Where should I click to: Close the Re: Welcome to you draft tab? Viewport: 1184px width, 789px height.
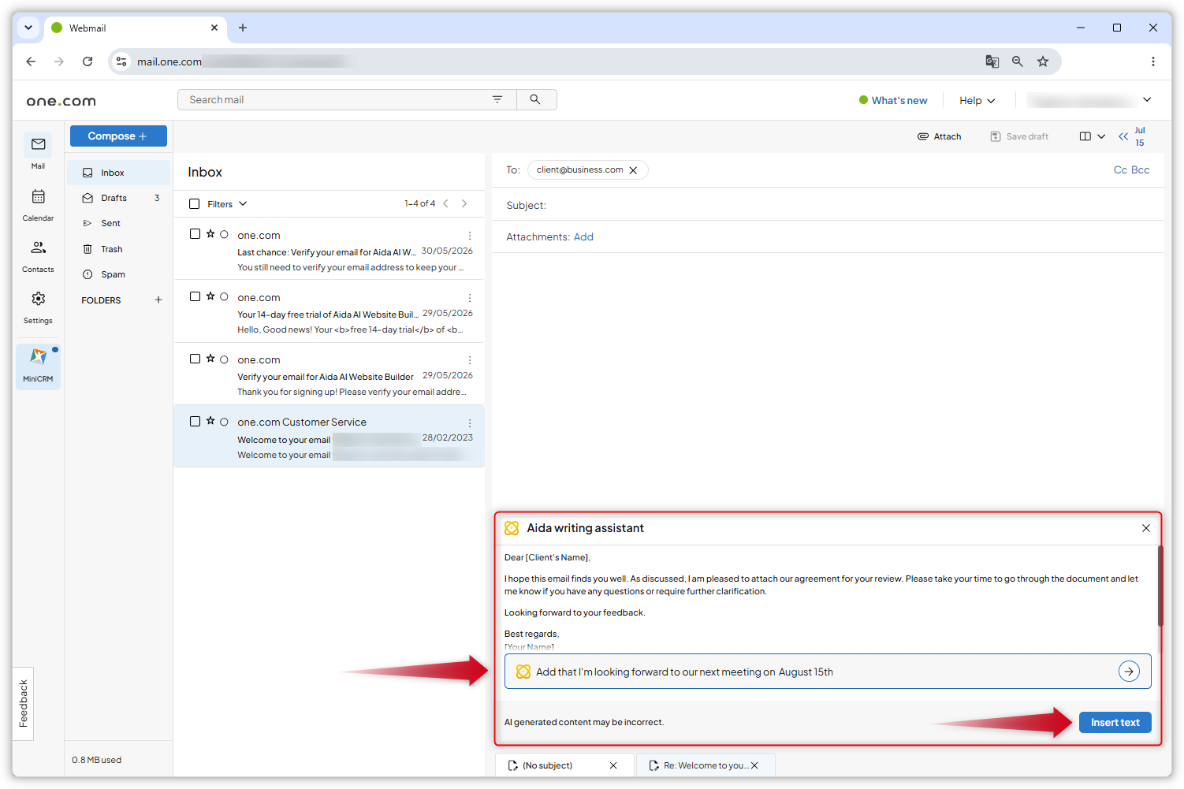click(x=754, y=765)
